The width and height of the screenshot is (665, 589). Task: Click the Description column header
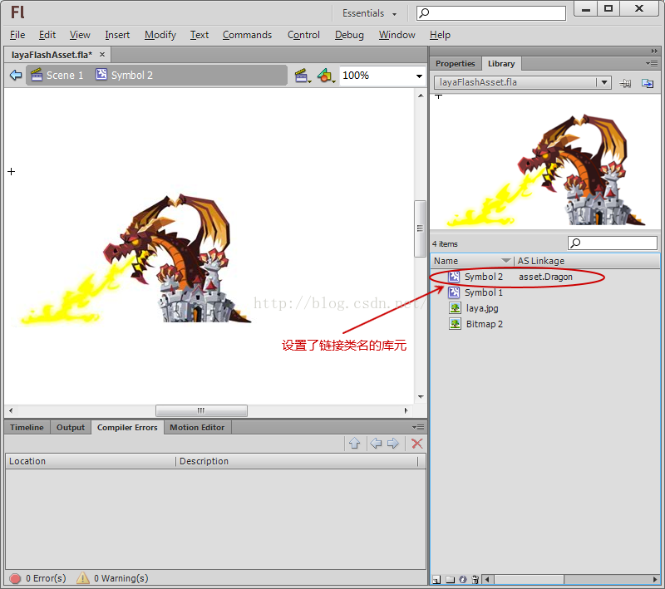pos(297,461)
